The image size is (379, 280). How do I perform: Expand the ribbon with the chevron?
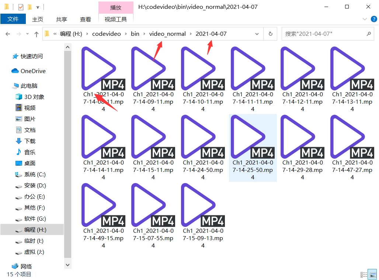(365, 19)
